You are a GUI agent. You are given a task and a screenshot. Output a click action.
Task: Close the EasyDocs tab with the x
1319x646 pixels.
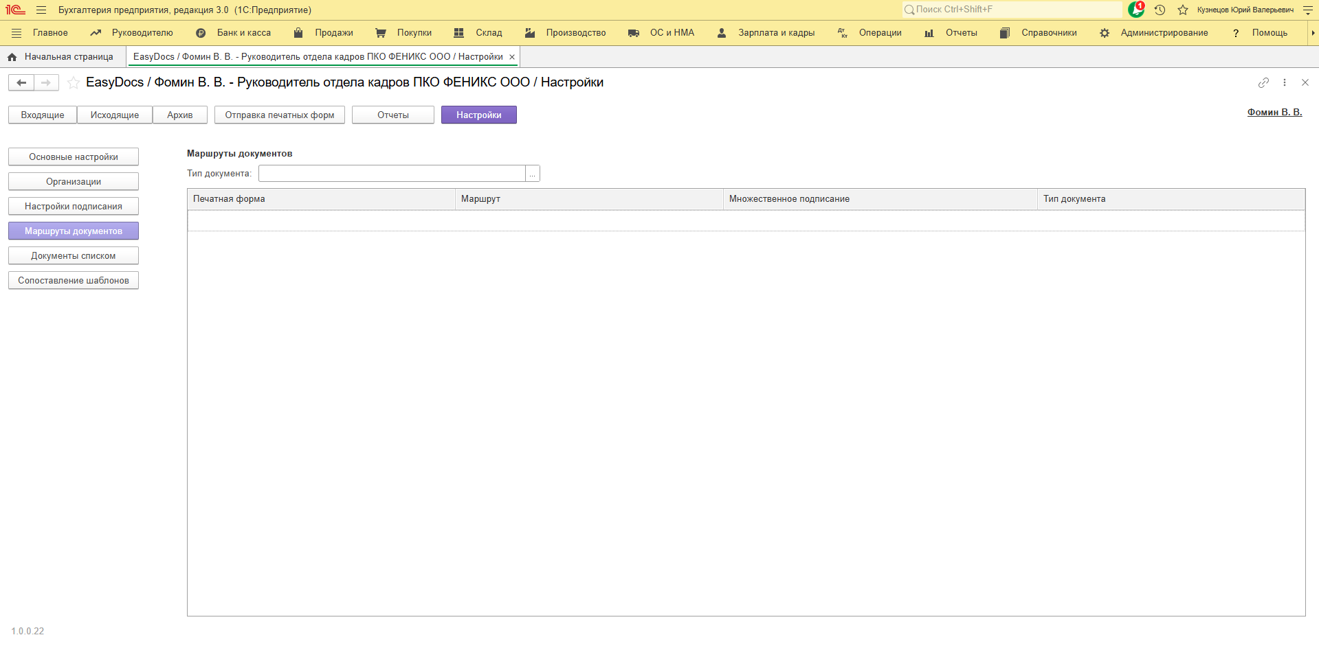pos(512,57)
